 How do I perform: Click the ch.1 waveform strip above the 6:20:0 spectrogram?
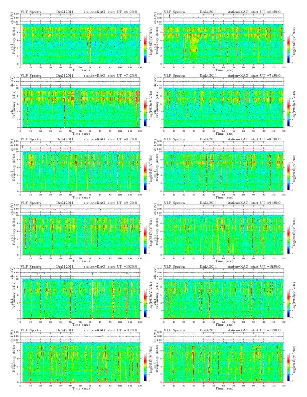pyautogui.click(x=80, y=18)
